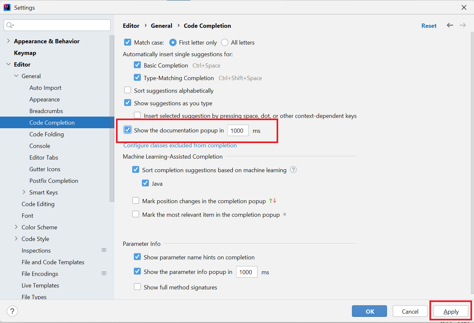Navigate forward using the right arrow icon
The image size is (474, 323).
tap(463, 25)
